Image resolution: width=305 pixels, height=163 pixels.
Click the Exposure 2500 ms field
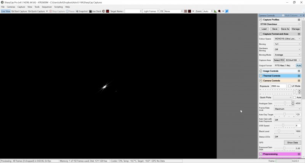pos(278,86)
